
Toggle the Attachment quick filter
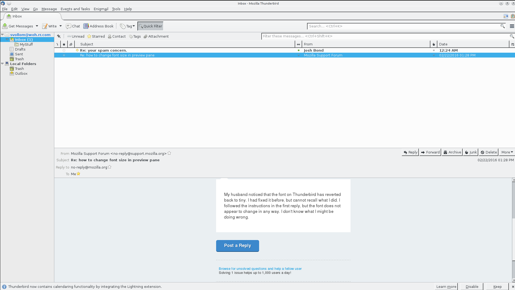tap(156, 36)
